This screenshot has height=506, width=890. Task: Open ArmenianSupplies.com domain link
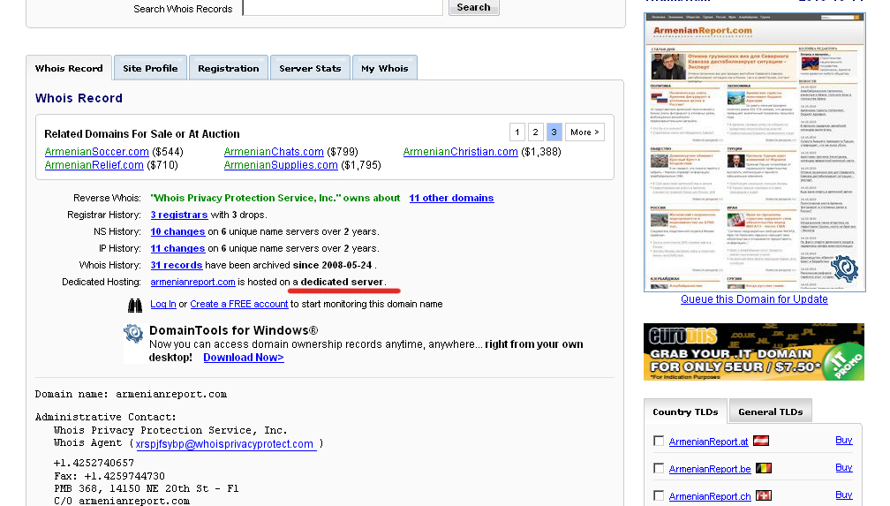(x=281, y=164)
